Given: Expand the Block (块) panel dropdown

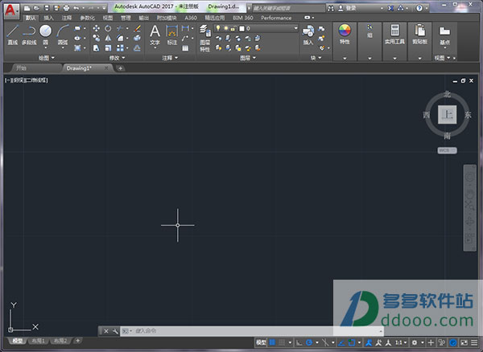Looking at the screenshot, I should [x=316, y=58].
